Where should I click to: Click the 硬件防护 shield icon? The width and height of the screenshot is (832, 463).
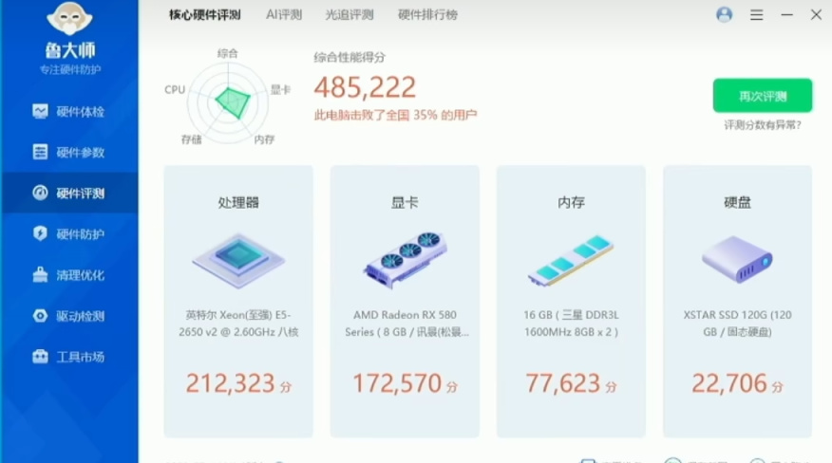point(40,233)
